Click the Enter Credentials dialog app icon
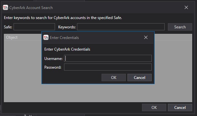The image size is (197, 116). (46, 37)
